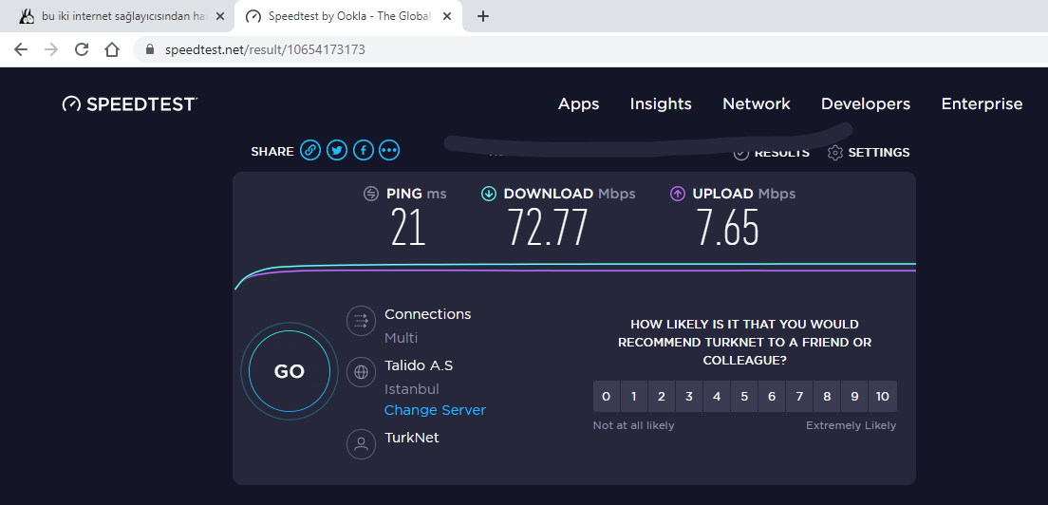Rate recommendation 4
Viewport: 1048px width, 505px height.
click(x=717, y=397)
